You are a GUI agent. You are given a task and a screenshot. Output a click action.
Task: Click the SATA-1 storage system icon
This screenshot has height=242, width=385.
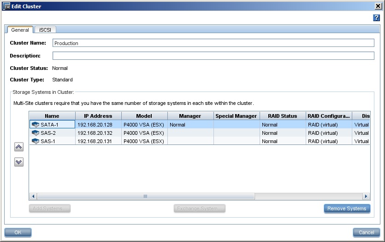pyautogui.click(x=35, y=125)
